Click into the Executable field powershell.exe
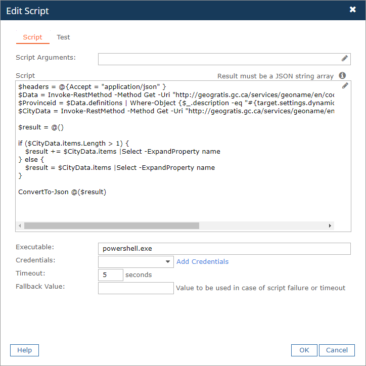 point(224,249)
